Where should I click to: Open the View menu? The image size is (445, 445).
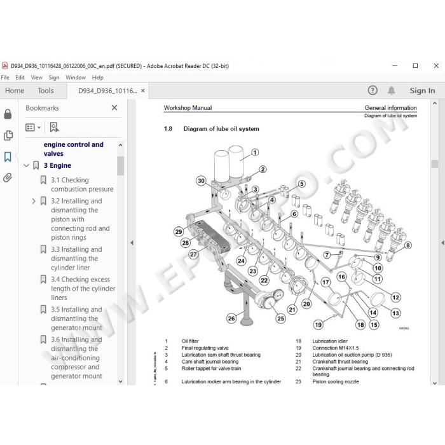37,78
